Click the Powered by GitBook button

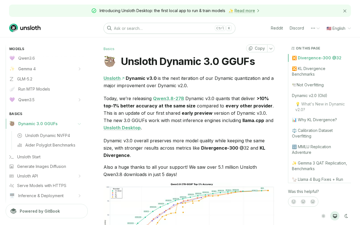[x=47, y=211]
